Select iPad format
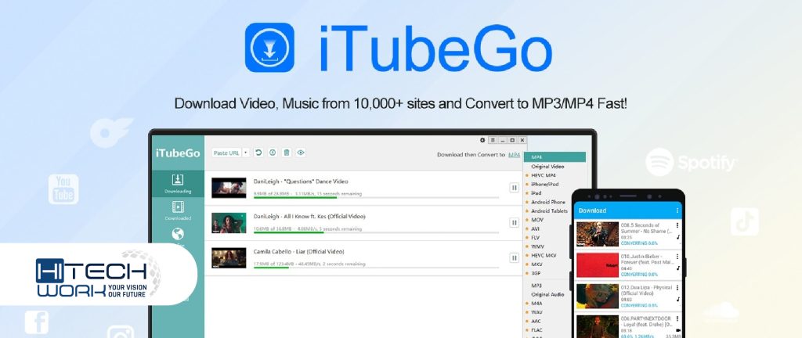The image size is (802, 338). point(536,193)
